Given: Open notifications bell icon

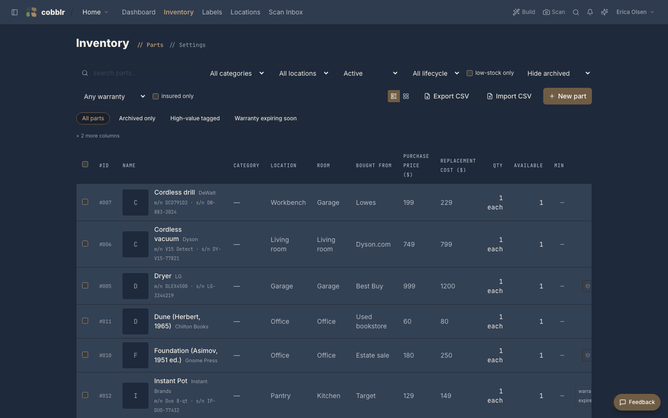Looking at the screenshot, I should click(590, 12).
